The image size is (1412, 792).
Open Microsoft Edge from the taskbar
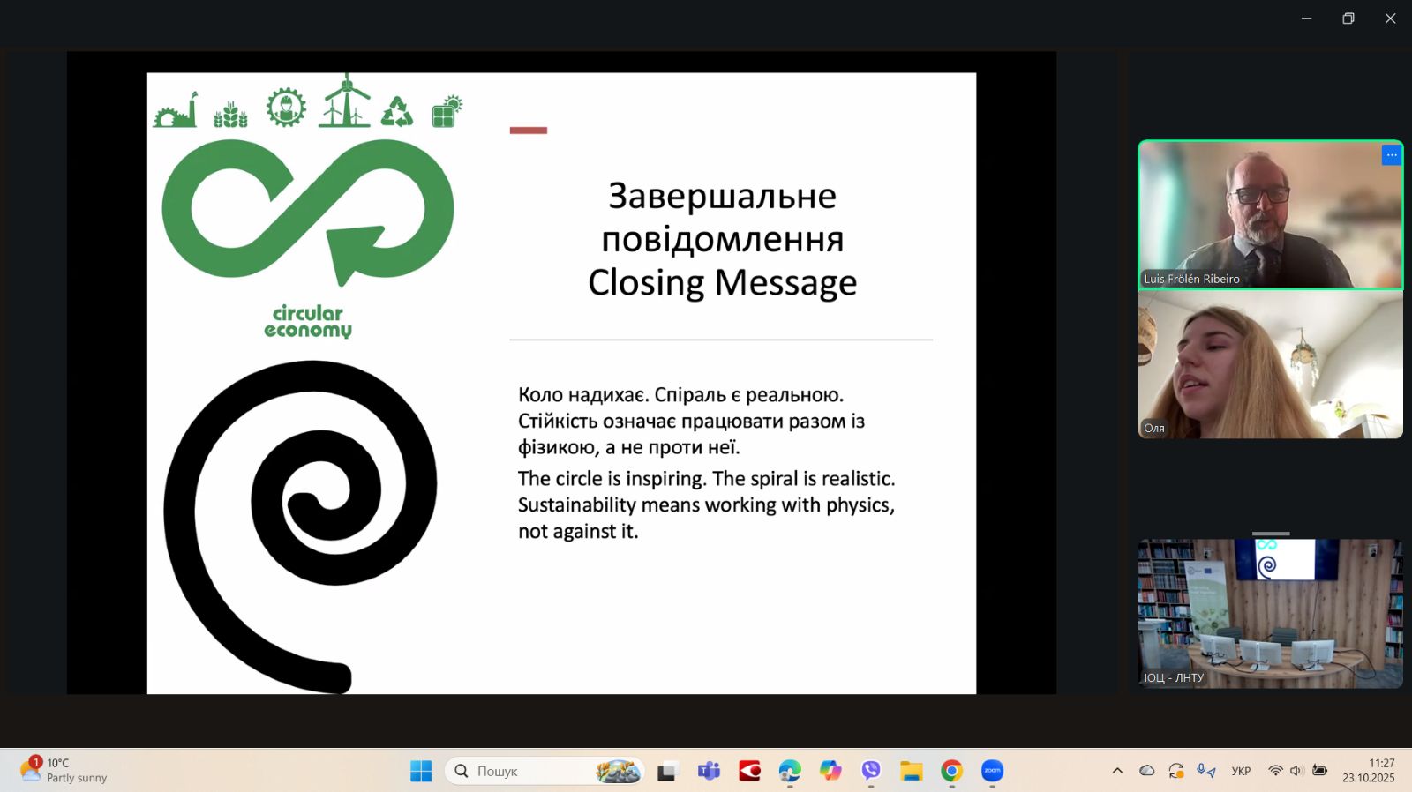790,771
